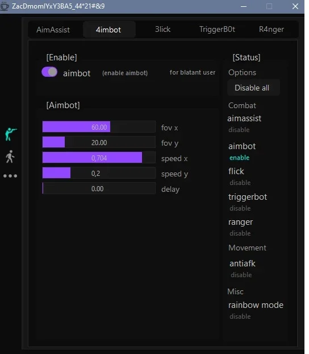Open the Combat section shooter icon
Viewport: 309px width, 354px height.
(11, 134)
